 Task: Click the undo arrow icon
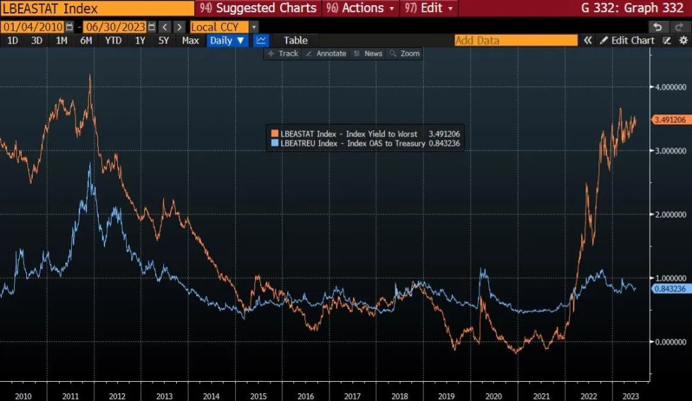pyautogui.click(x=657, y=27)
